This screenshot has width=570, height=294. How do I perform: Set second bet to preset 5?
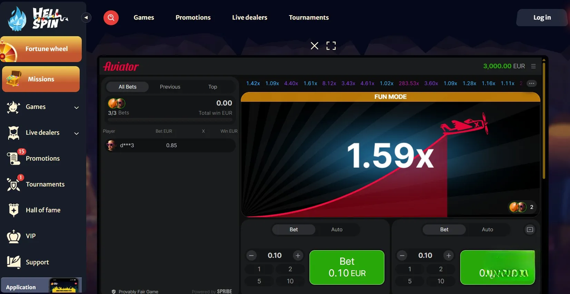(410, 281)
